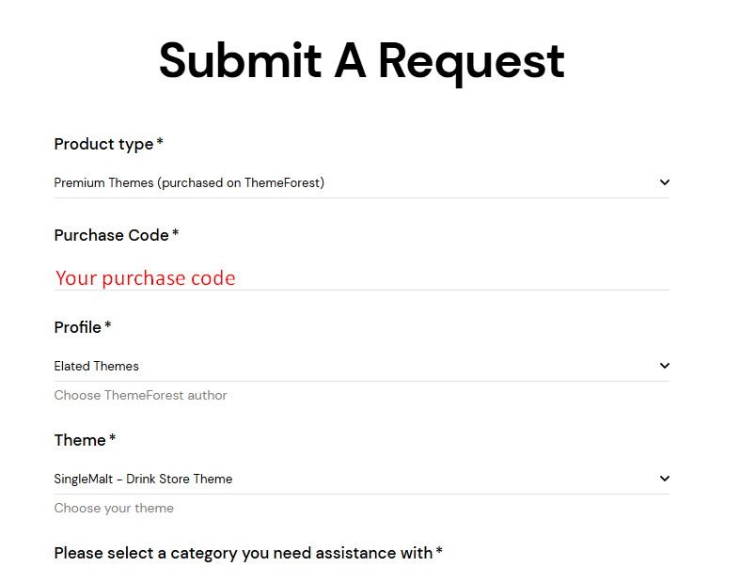The width and height of the screenshot is (740, 582).
Task: Click the required asterisk beside Profile
Action: click(x=108, y=326)
